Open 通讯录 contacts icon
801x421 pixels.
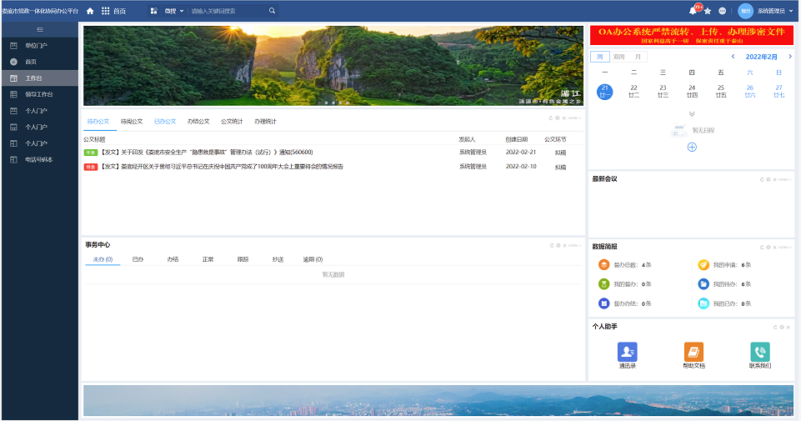click(x=628, y=352)
